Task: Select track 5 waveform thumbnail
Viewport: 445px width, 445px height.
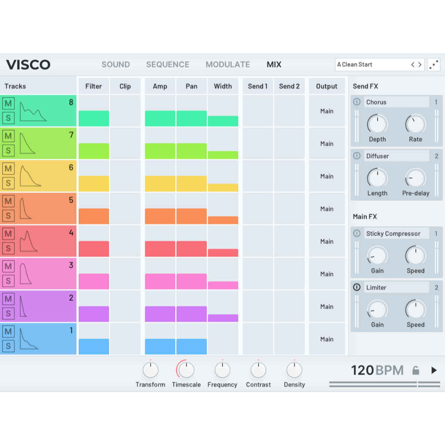Action: [x=26, y=209]
